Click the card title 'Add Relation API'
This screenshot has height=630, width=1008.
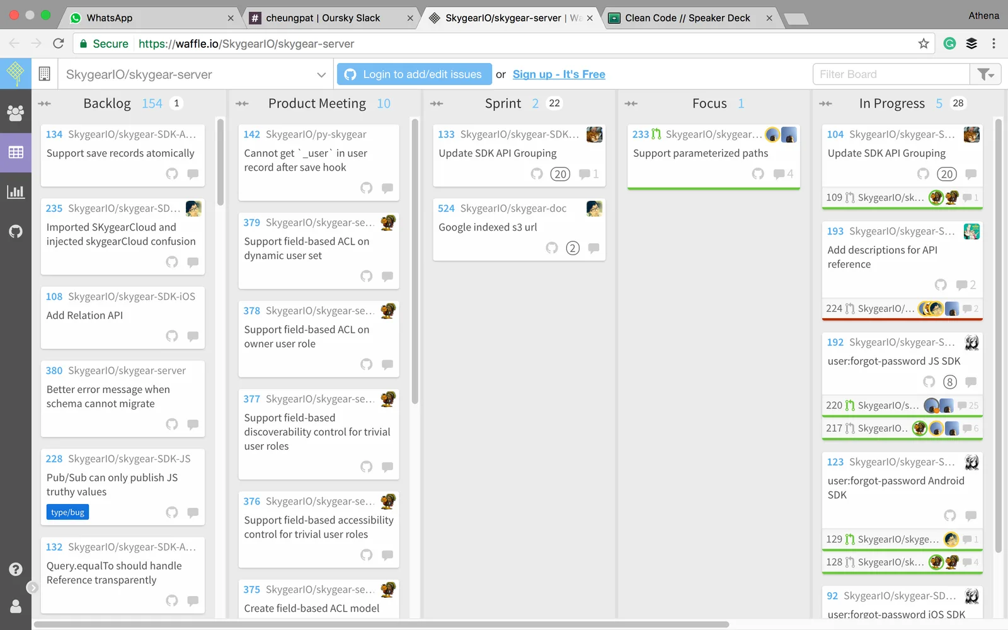click(x=84, y=316)
